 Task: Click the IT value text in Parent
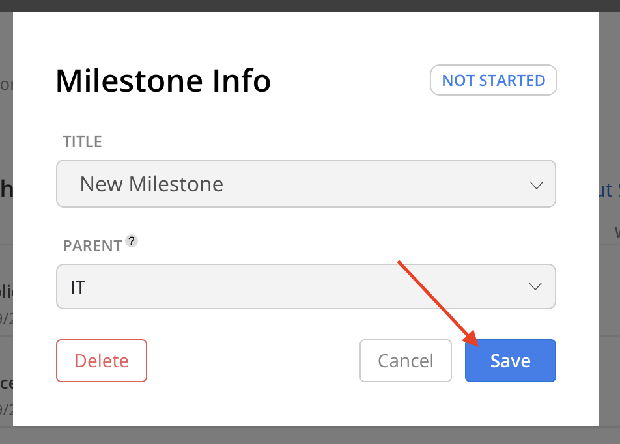[x=78, y=287]
